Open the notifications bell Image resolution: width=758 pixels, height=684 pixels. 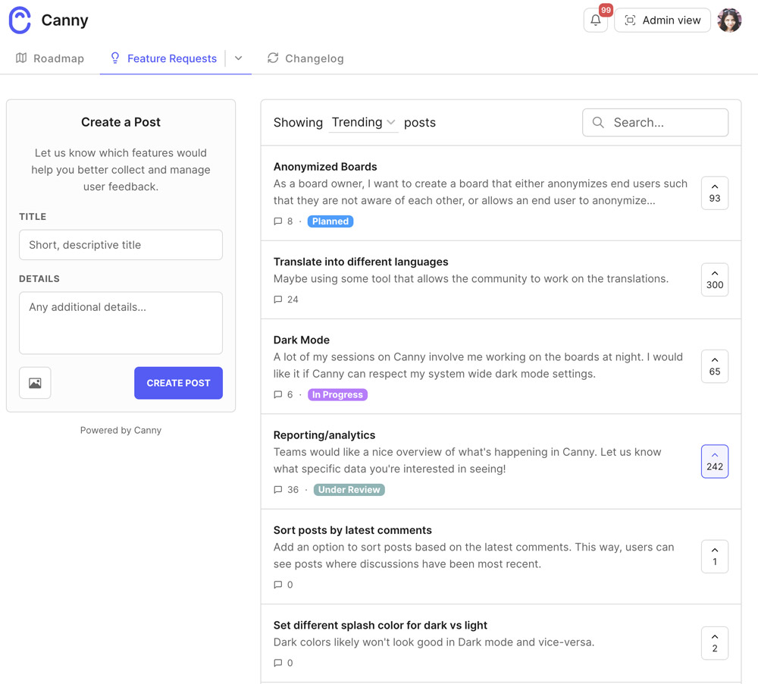click(x=595, y=20)
